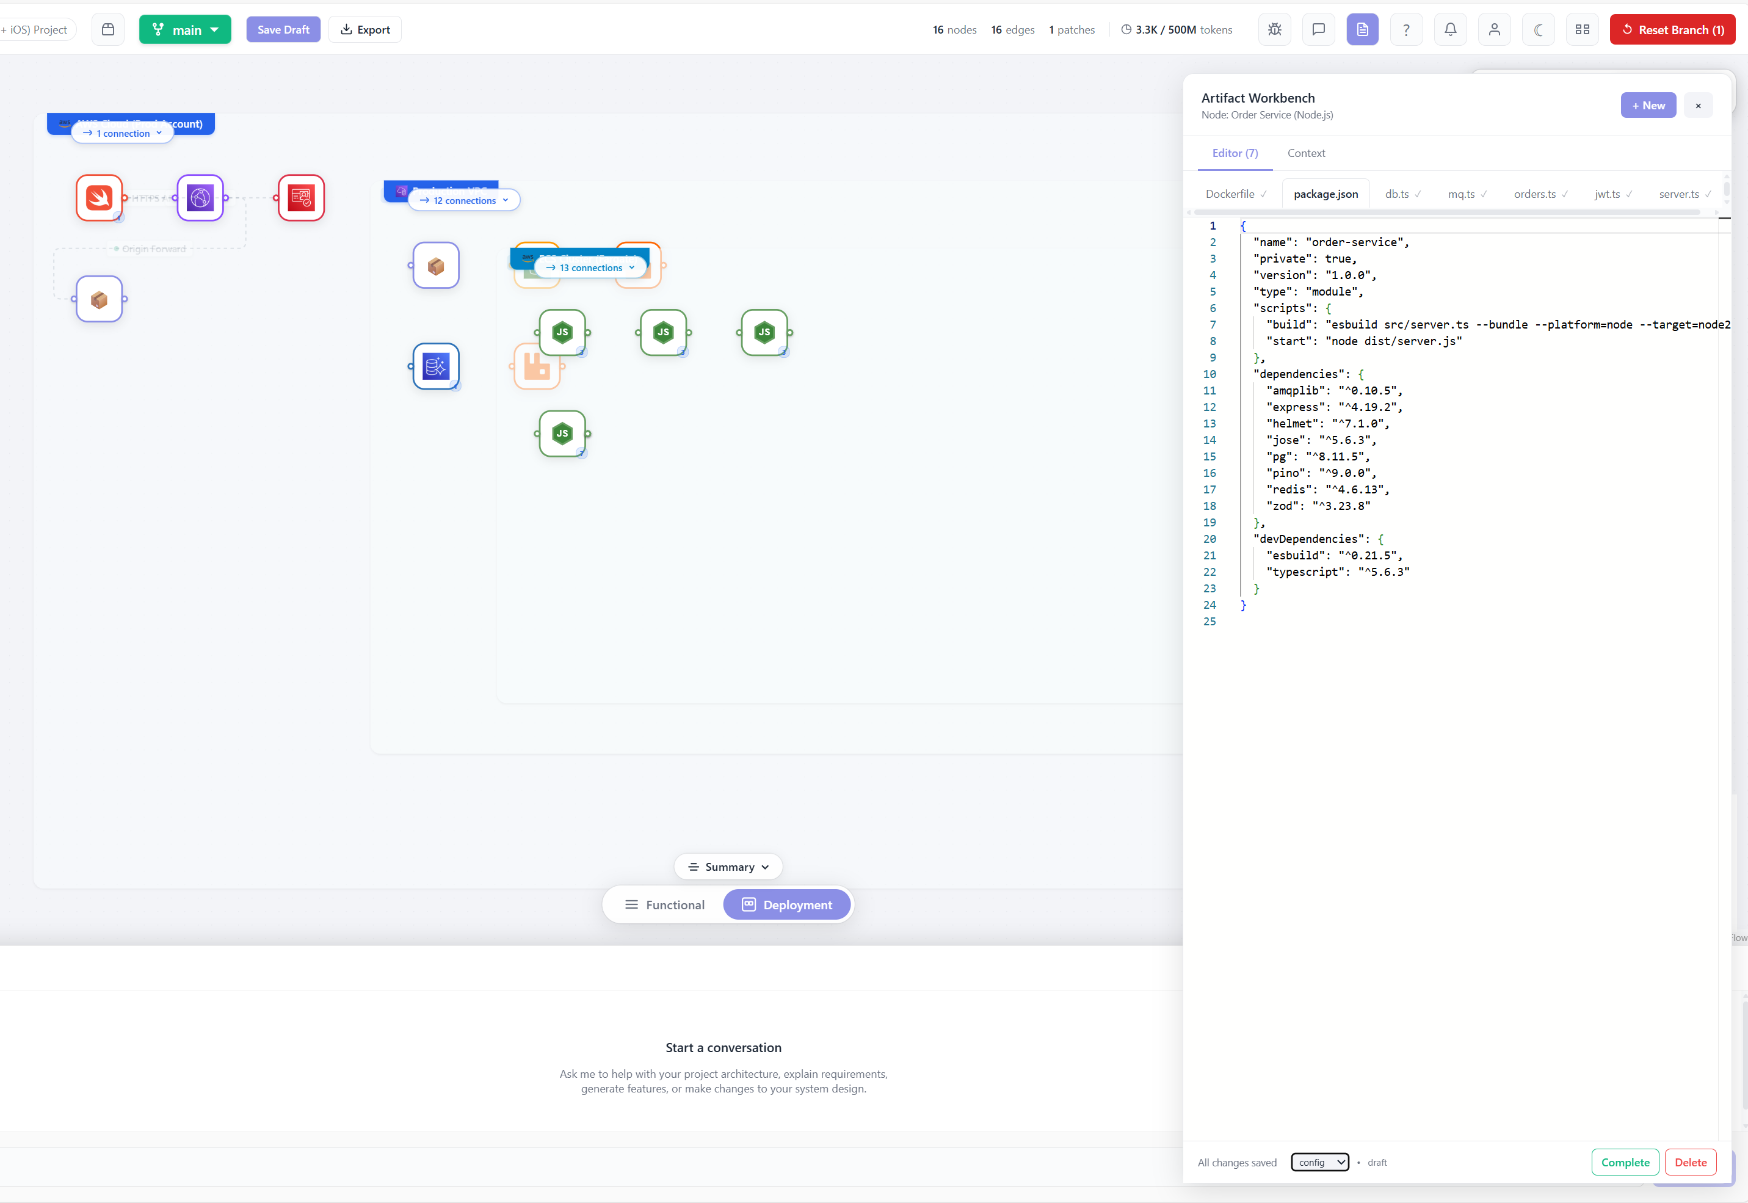This screenshot has height=1203, width=1748.
Task: Expand the 13 connections list
Action: [x=589, y=267]
